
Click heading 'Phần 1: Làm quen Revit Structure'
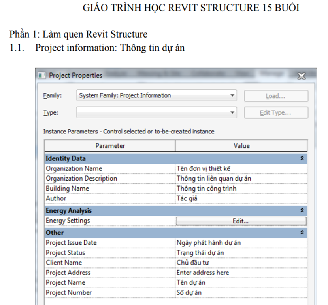[x=79, y=34]
